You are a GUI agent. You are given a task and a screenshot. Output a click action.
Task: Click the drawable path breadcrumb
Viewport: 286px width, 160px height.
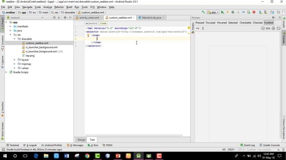[68, 12]
